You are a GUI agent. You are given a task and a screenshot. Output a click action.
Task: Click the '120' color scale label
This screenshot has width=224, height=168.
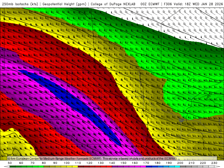(x=89, y=163)
